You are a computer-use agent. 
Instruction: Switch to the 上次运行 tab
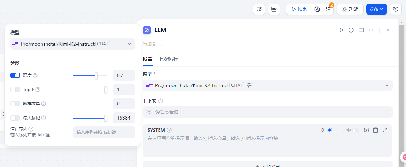(168, 59)
